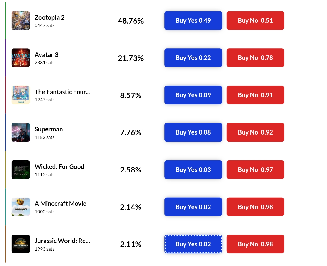Image resolution: width=327 pixels, height=266 pixels.
Task: Select the Jurassic World poster thumbnail
Action: pos(21,244)
